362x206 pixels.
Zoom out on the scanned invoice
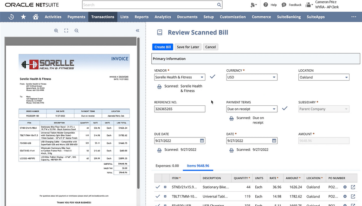76,31
